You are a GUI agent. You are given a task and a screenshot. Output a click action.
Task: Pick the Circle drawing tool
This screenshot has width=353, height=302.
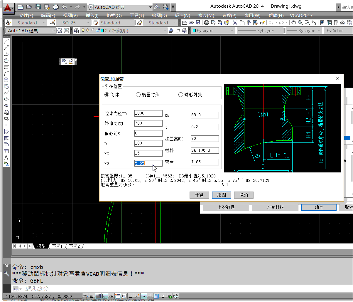click(6, 80)
